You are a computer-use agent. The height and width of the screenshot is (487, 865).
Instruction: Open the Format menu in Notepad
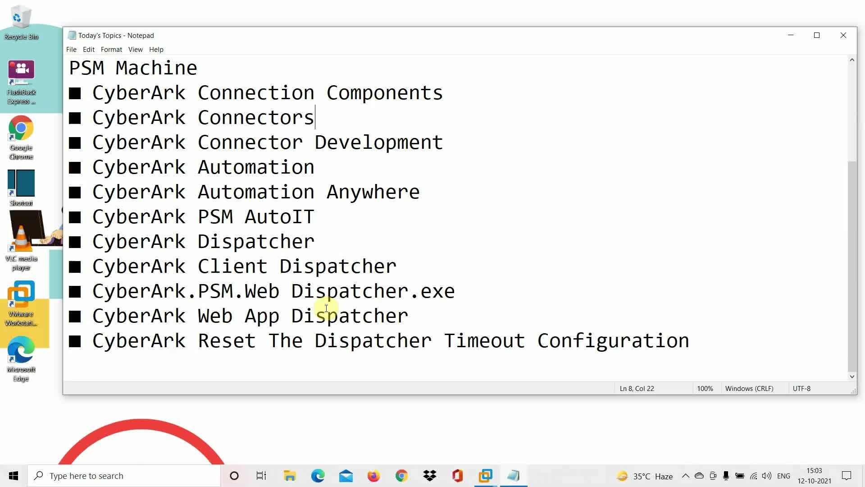pos(111,50)
